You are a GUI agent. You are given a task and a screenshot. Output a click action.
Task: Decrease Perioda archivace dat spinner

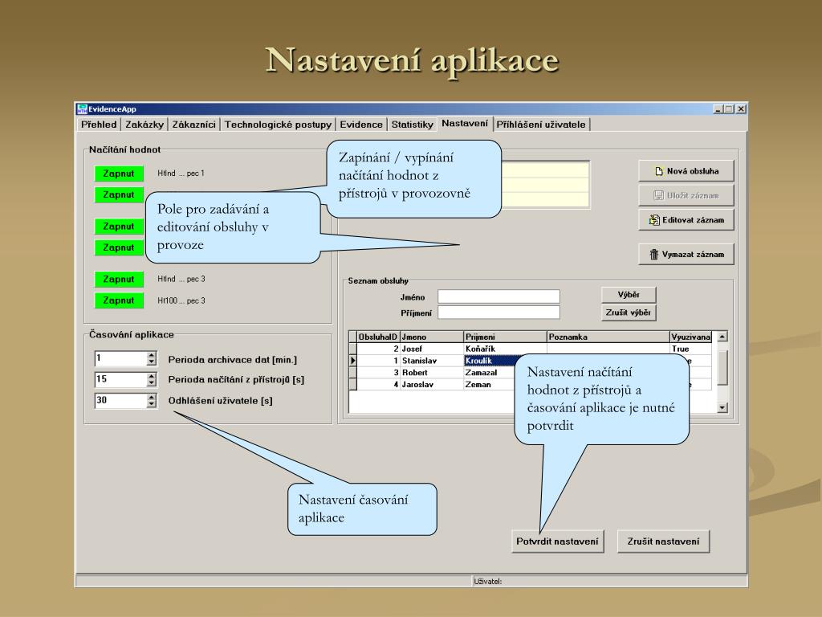[x=152, y=362]
